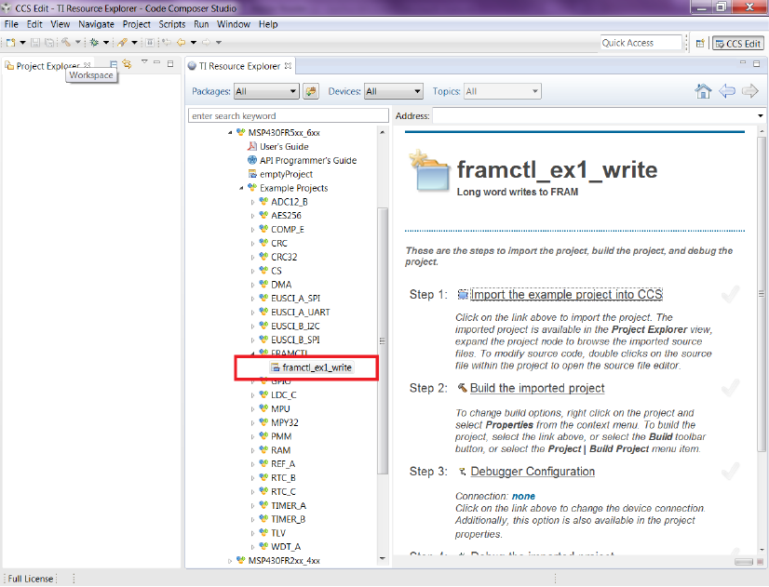Click the enter search keyword field

click(289, 115)
